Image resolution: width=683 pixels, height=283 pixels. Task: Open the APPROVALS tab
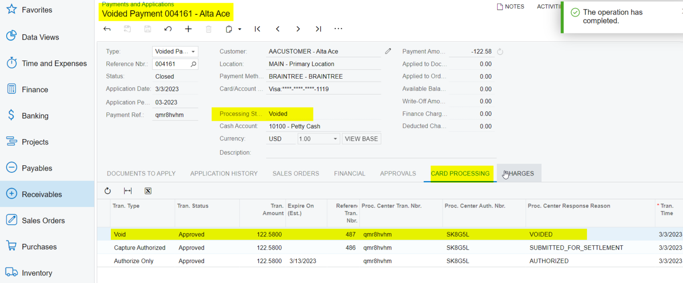coord(398,173)
